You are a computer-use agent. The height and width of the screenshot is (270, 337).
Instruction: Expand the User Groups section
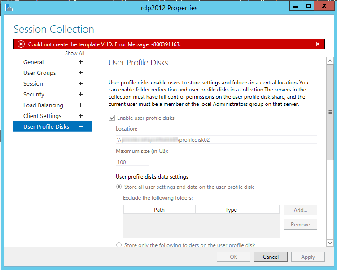coord(81,73)
